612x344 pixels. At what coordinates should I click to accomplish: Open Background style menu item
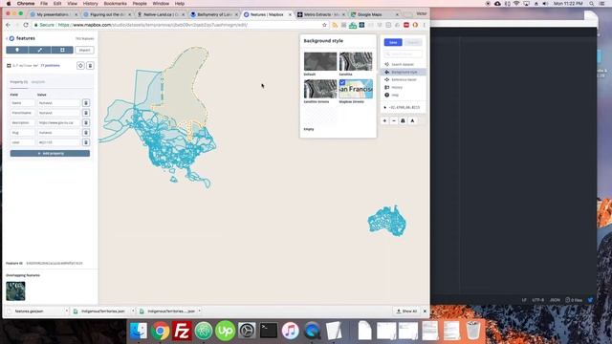403,73
